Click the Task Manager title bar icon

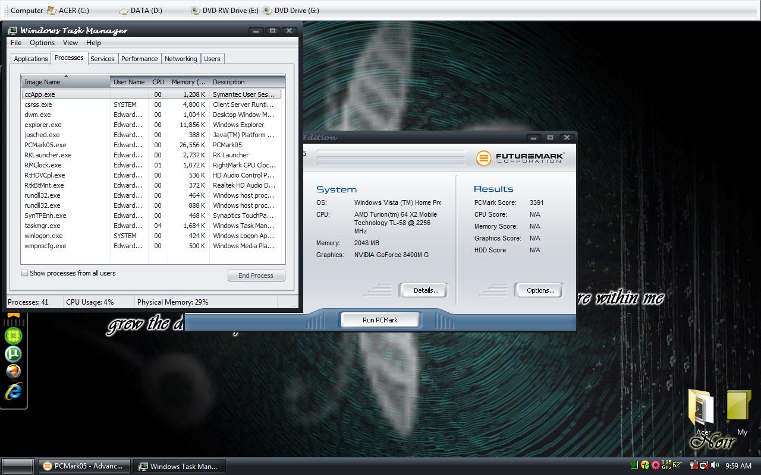[x=12, y=30]
